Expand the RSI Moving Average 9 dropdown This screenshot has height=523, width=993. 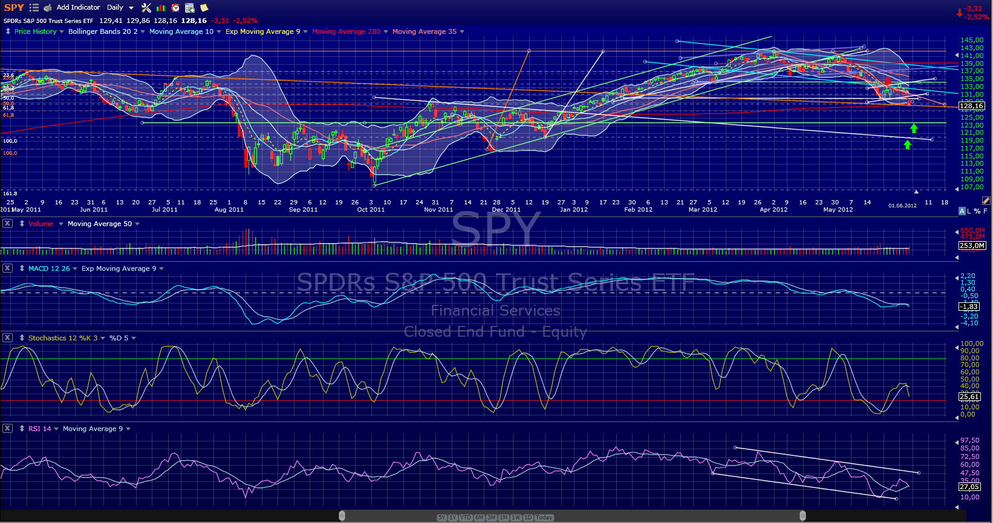point(128,429)
